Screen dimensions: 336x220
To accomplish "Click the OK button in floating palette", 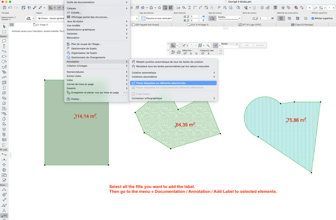I will tap(247, 45).
